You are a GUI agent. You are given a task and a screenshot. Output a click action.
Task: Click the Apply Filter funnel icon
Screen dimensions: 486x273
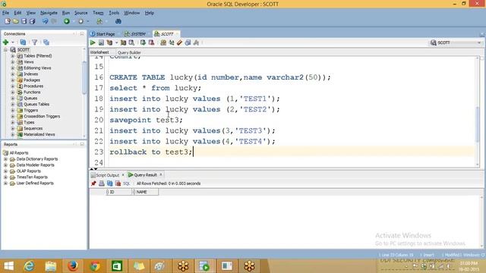pyautogui.click(x=34, y=42)
